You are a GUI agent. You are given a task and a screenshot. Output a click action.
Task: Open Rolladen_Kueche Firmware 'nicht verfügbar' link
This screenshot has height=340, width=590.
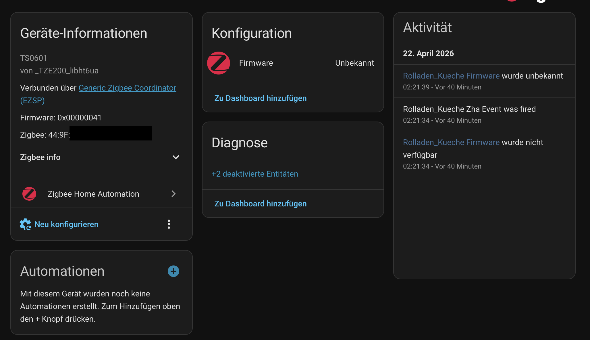(x=451, y=142)
